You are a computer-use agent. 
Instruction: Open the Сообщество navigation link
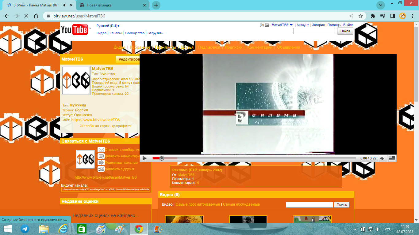(x=135, y=33)
